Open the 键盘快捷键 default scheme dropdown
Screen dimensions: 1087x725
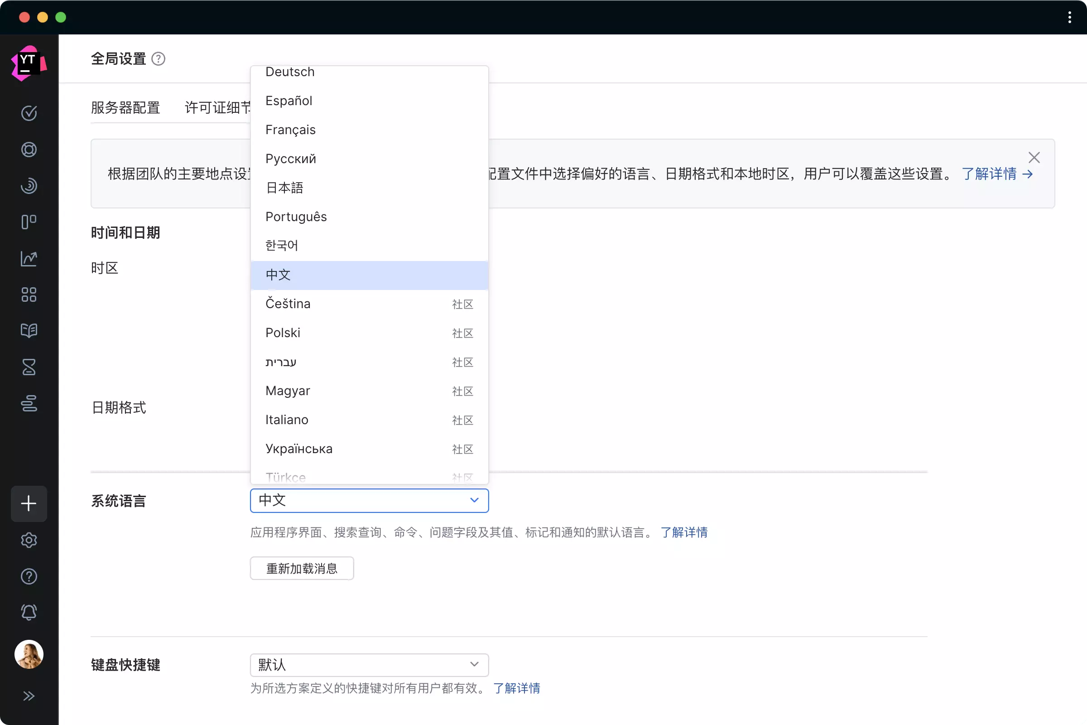coord(369,665)
